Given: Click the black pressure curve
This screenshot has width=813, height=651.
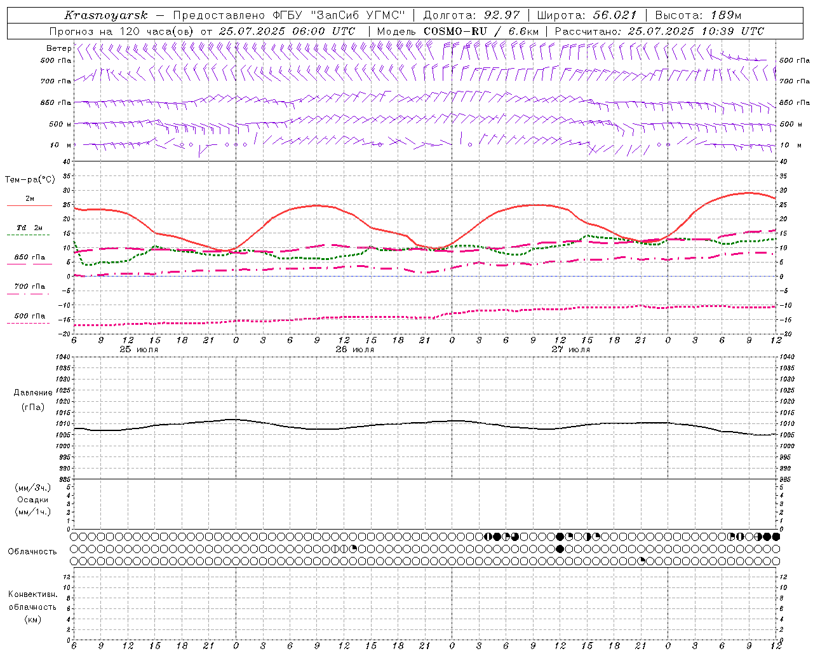Looking at the screenshot, I should (x=426, y=423).
